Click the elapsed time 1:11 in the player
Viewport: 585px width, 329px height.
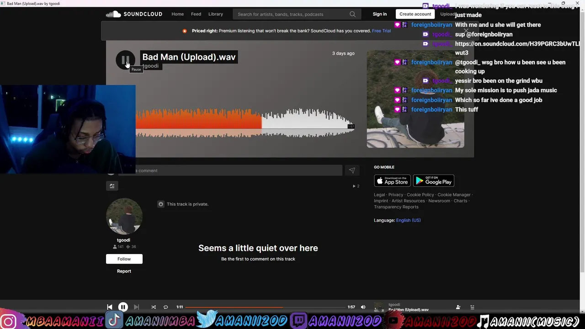(180, 307)
